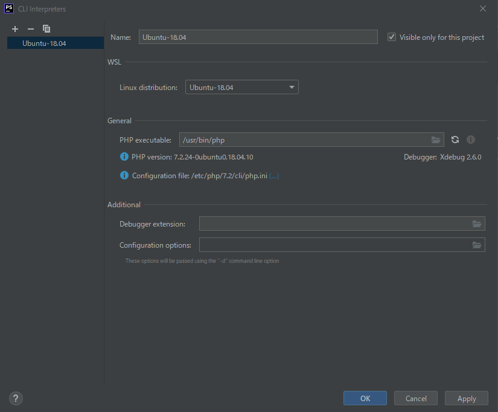Click the (...) link after php.ini path

tap(274, 176)
